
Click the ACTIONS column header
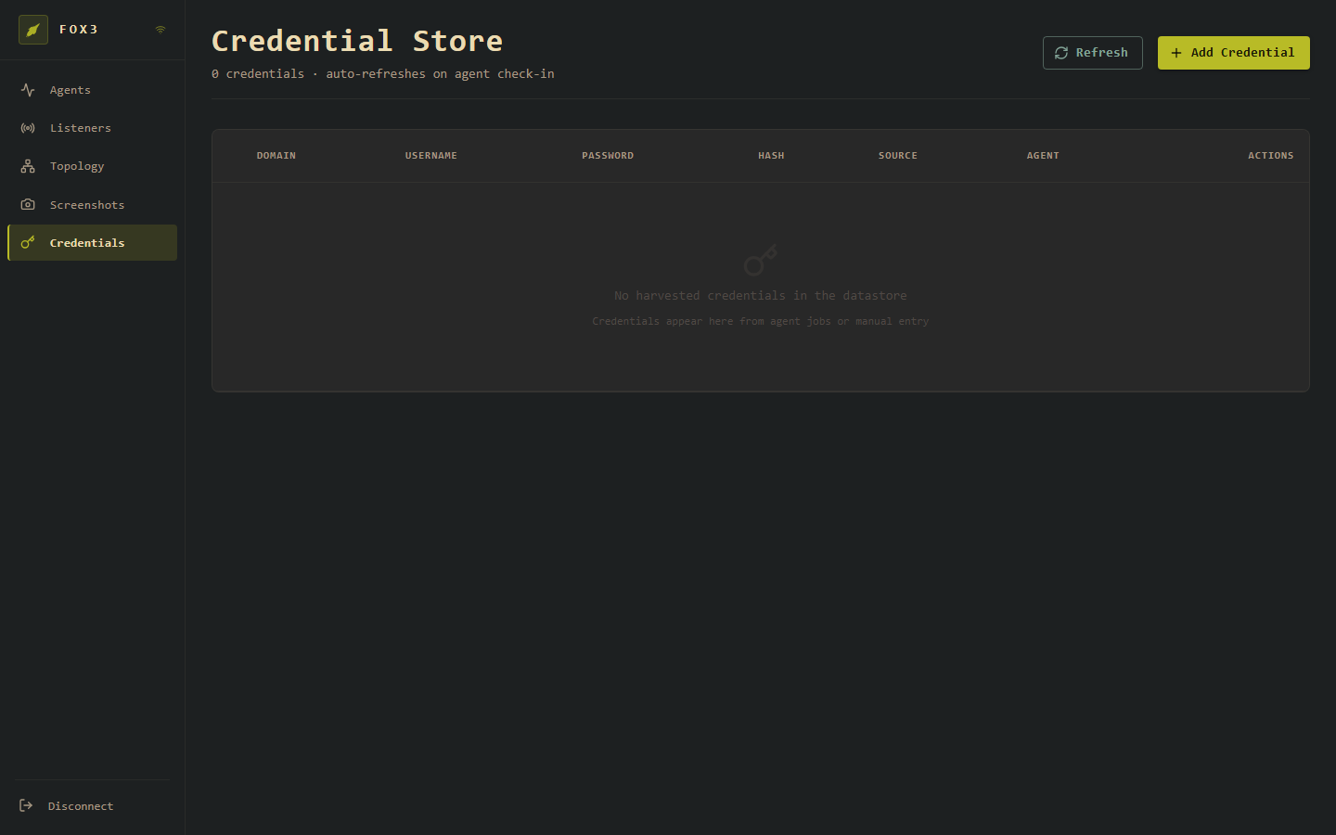coord(1271,156)
